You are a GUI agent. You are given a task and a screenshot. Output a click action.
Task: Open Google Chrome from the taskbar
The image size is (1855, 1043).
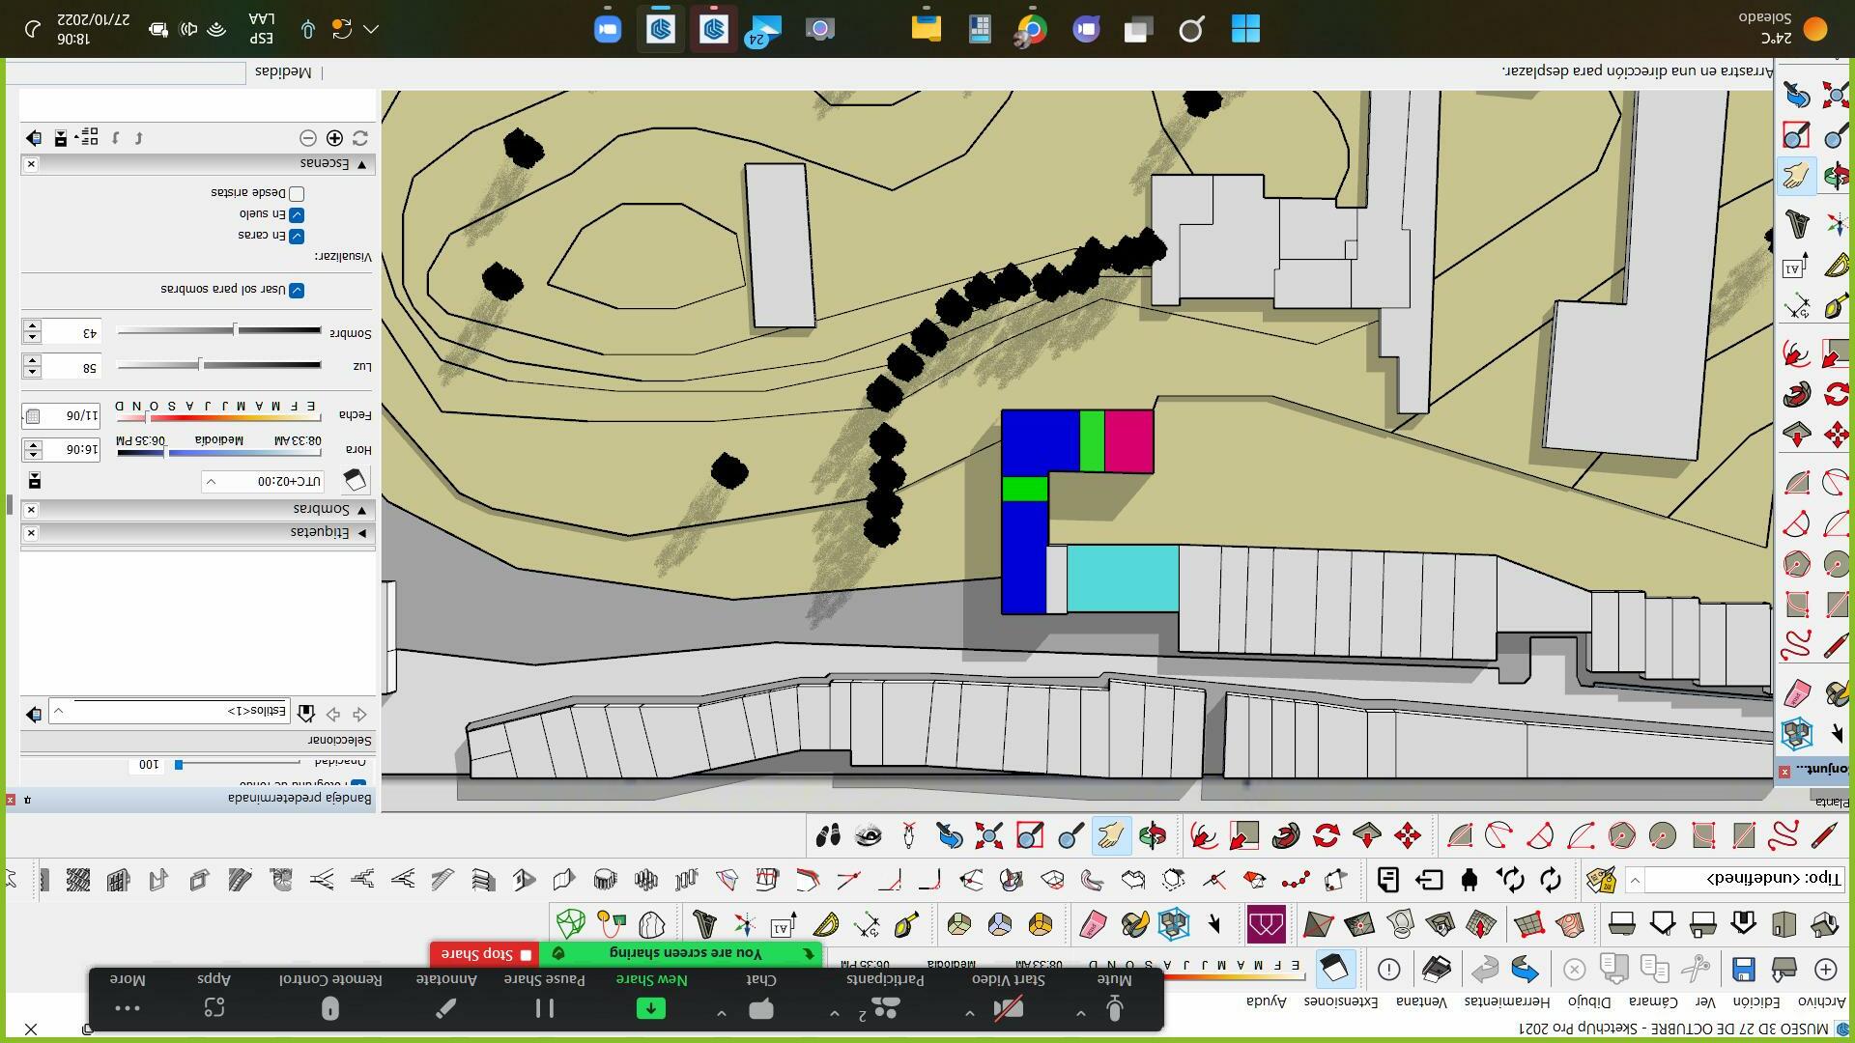1032,29
